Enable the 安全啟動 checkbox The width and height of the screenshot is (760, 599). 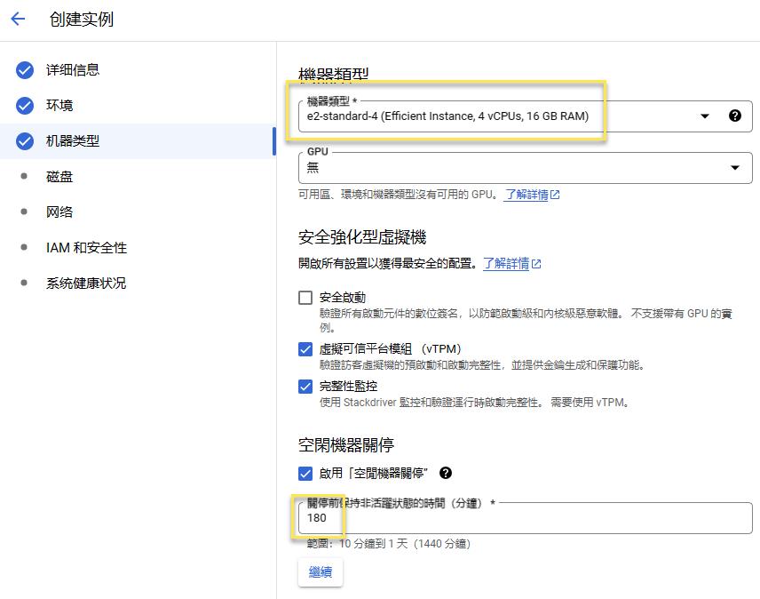pos(305,298)
